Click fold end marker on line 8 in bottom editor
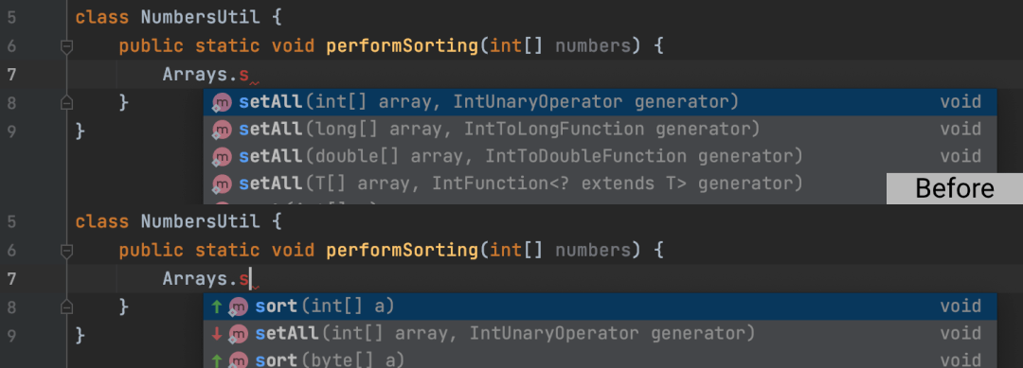Viewport: 1023px width, 368px height. [66, 307]
